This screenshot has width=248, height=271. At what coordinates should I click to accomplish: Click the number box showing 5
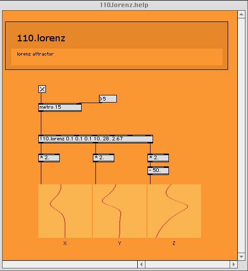point(108,98)
